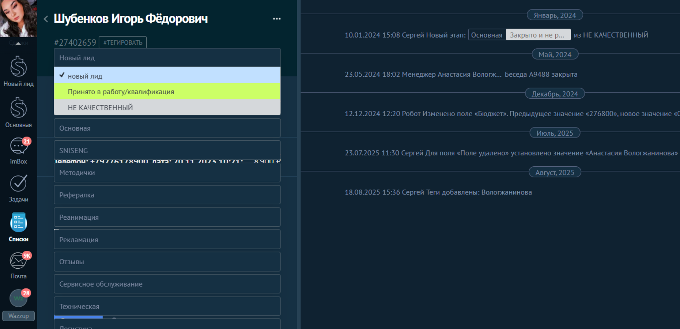Viewport: 680px width, 329px height.
Task: Click Закрыто и не р... stage label
Action: click(x=537, y=35)
